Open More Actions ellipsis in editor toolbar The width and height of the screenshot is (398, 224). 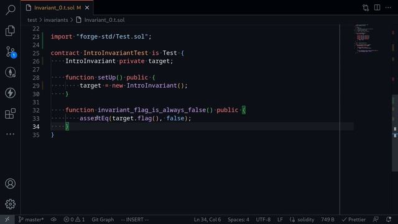(x=388, y=7)
